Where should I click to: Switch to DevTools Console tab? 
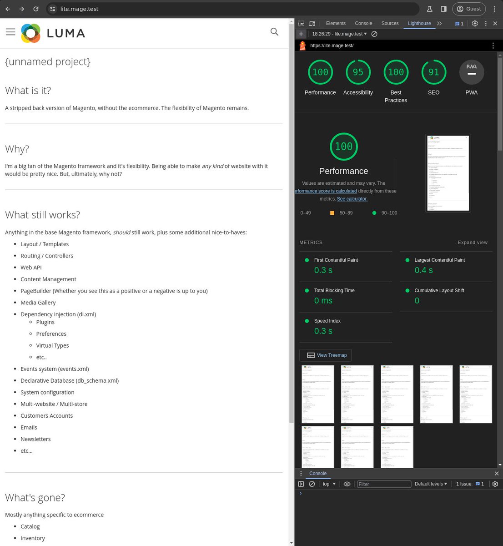[363, 23]
